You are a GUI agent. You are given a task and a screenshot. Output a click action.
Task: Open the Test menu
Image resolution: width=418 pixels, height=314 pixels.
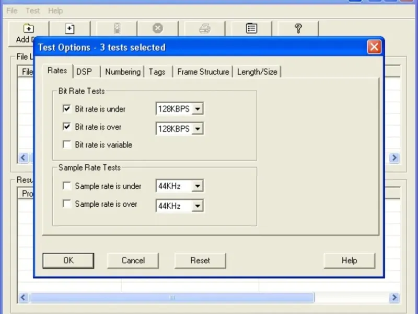[x=32, y=10]
